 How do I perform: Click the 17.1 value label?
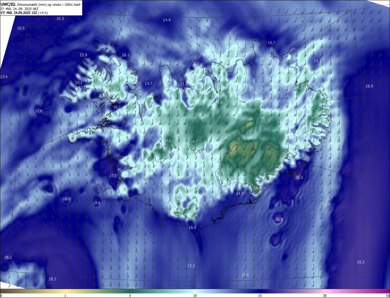point(79,83)
